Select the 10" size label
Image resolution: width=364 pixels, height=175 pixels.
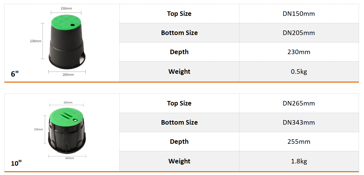16,163
